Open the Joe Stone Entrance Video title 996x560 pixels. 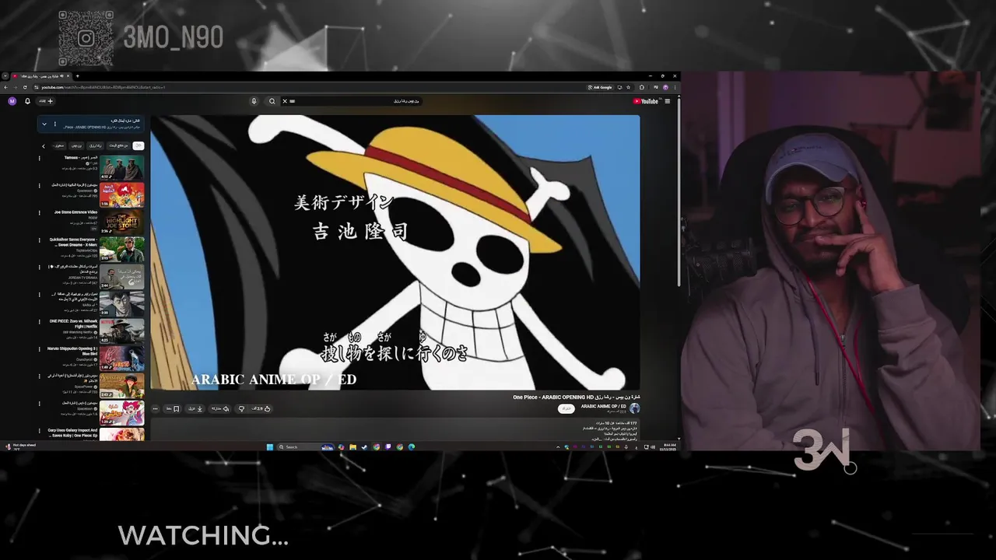75,212
